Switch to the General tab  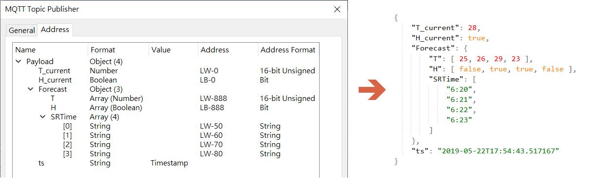coord(22,30)
